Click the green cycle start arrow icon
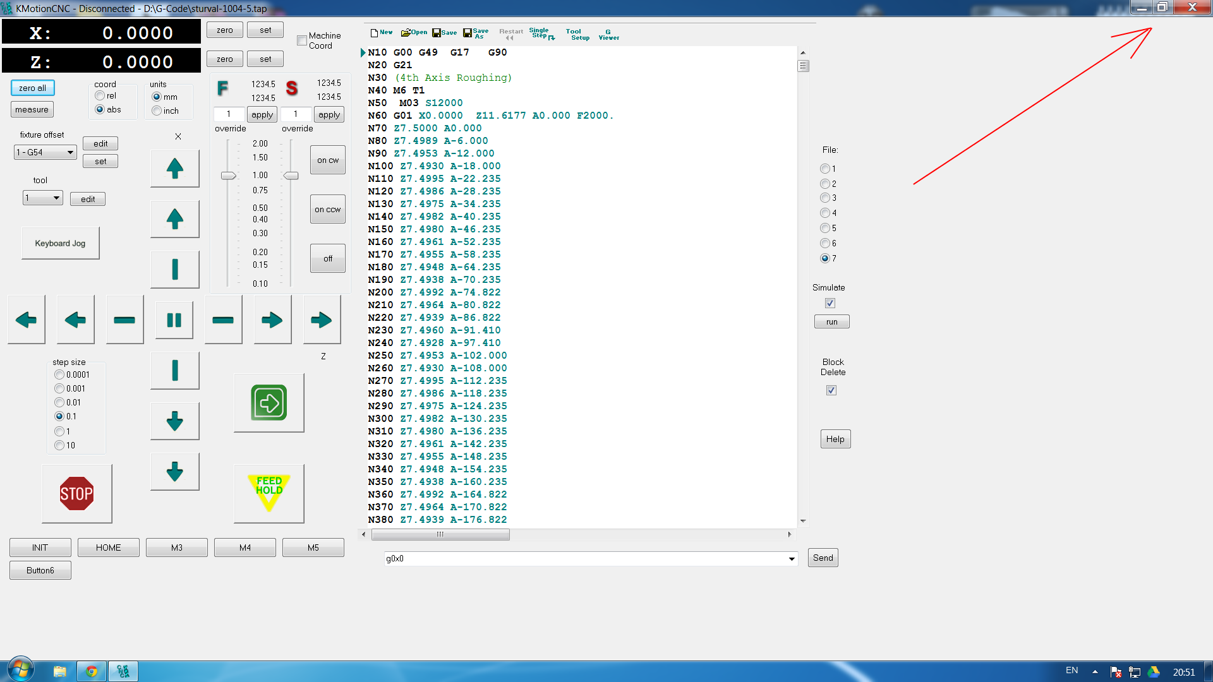Screen dimensions: 1213x682 pyautogui.click(x=269, y=403)
